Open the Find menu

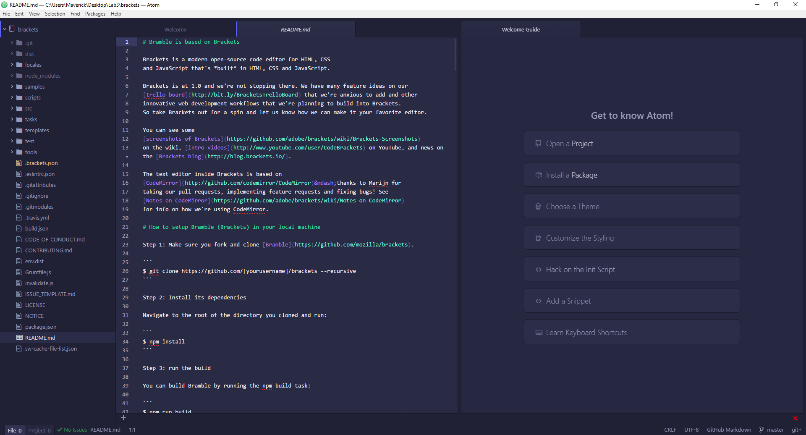click(x=75, y=14)
